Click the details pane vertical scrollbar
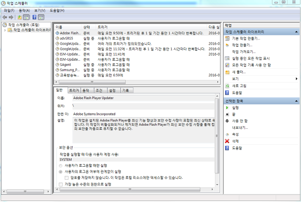 [x=217, y=136]
